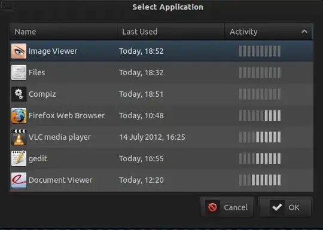Select the "VLC media player" name
Screen dimensions: 323x230
(x=60, y=137)
